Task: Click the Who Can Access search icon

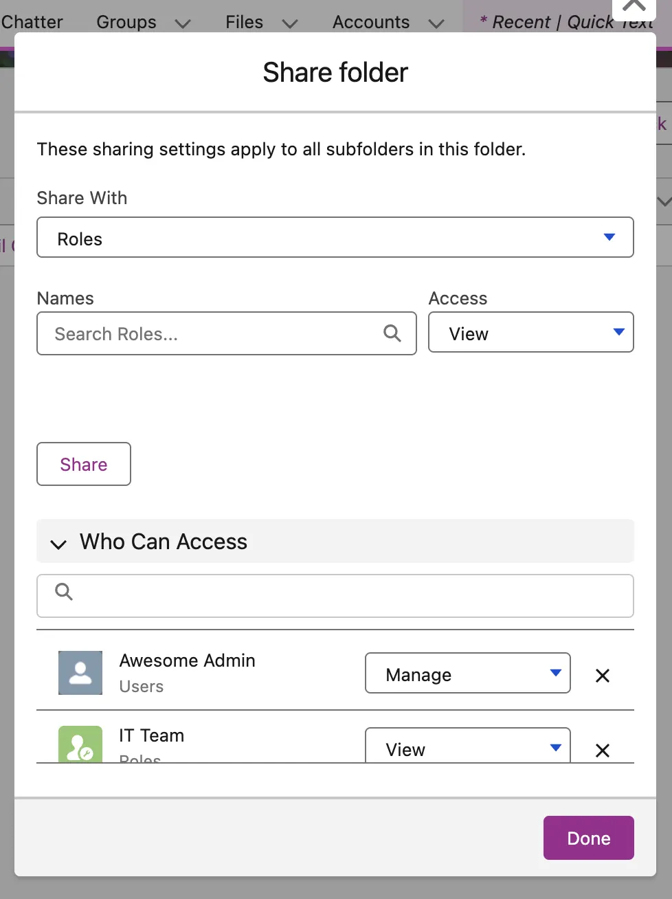Action: coord(64,592)
